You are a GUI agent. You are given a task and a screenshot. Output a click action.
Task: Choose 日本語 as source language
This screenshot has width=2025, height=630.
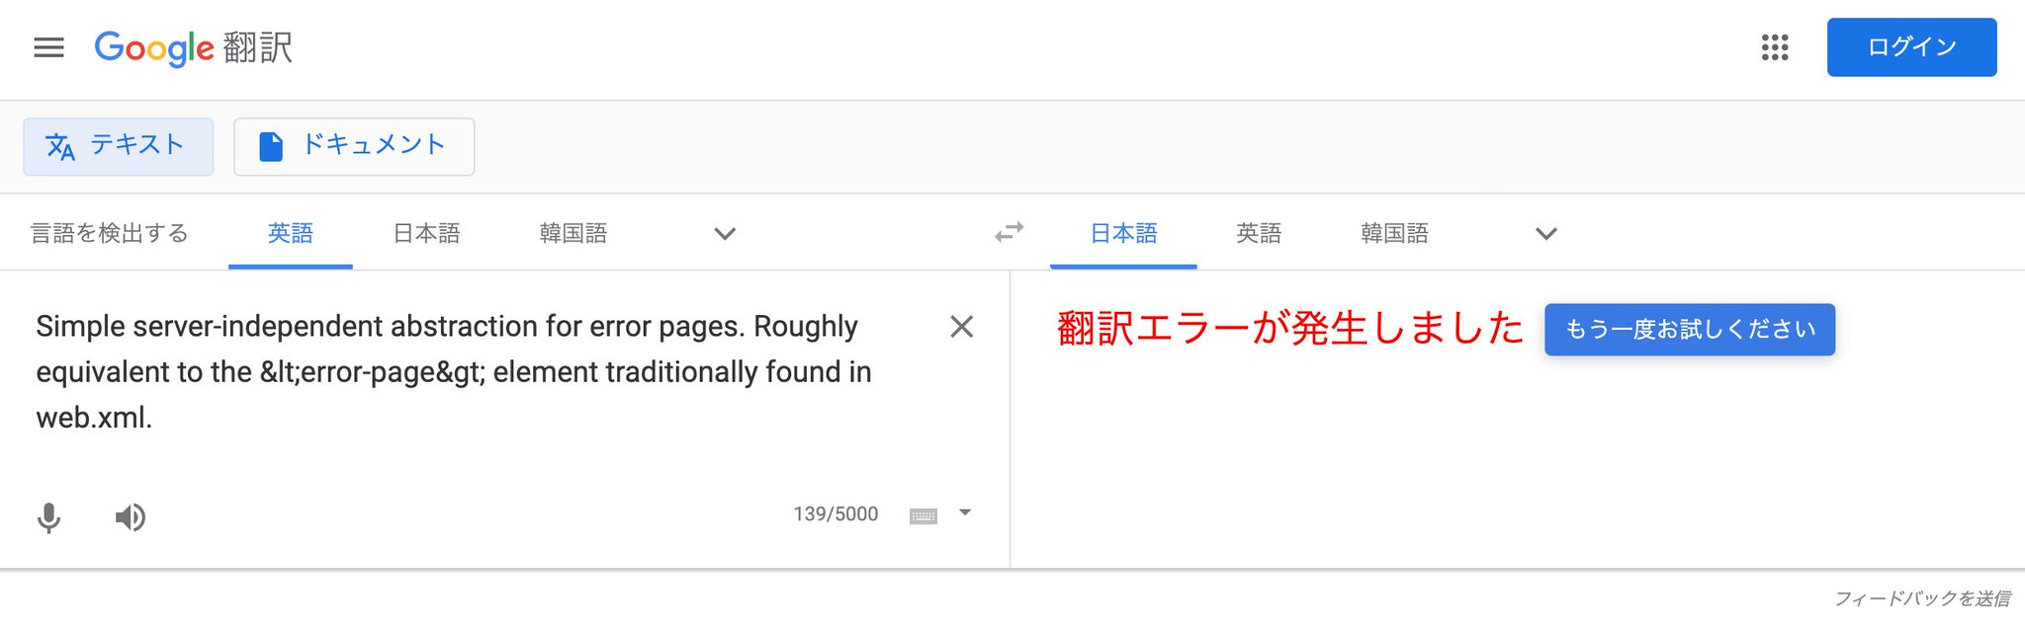click(x=426, y=233)
